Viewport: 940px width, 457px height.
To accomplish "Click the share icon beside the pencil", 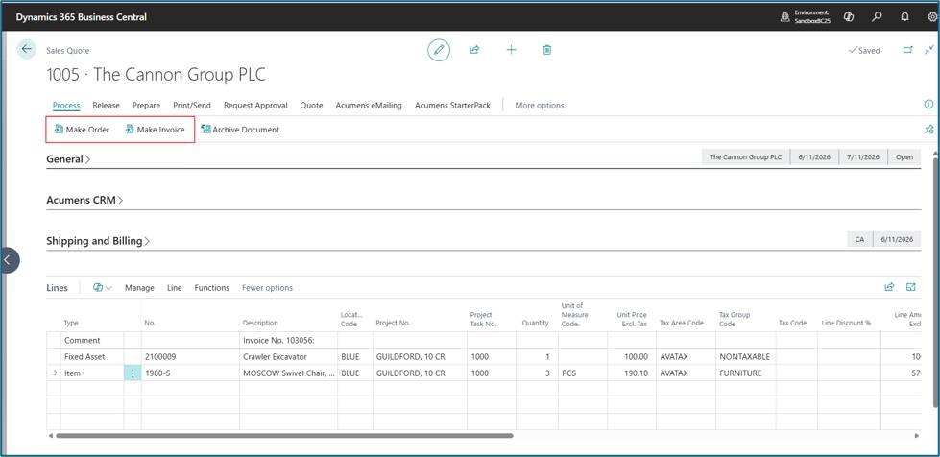I will (x=474, y=50).
